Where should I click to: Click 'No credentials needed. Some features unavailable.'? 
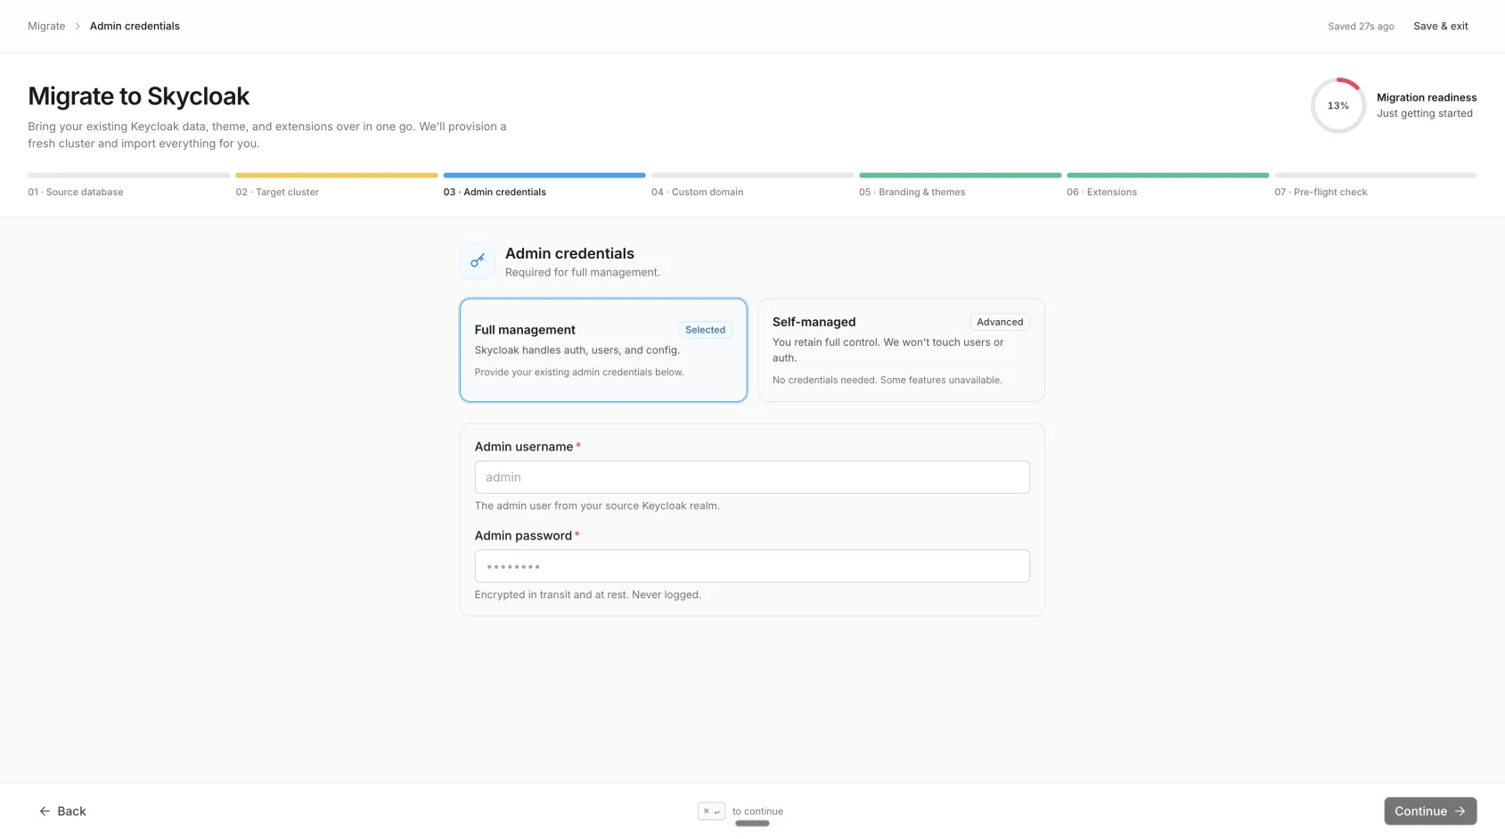pyautogui.click(x=887, y=381)
